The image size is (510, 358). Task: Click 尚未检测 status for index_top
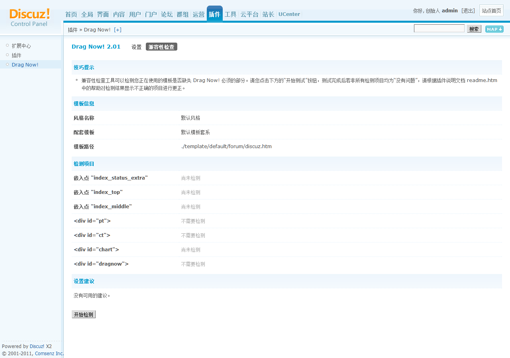[191, 192]
